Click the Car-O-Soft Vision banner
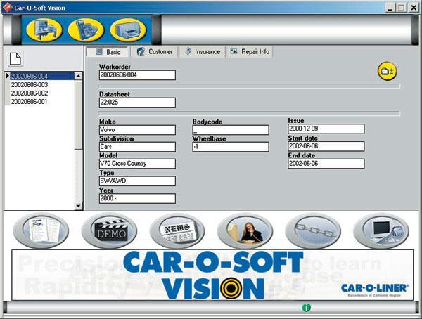The image size is (422, 319). (x=212, y=275)
